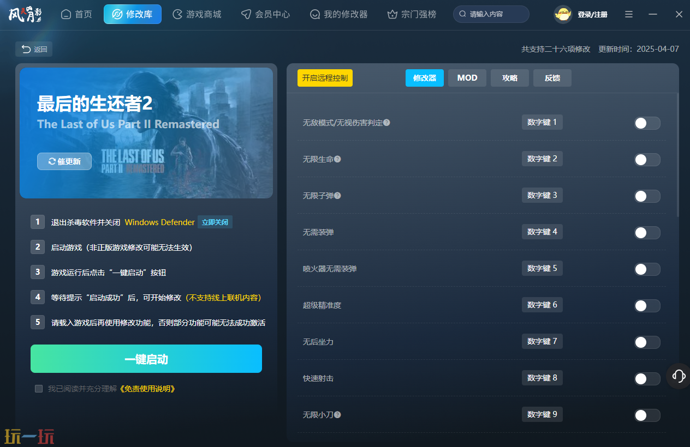690x447 pixels.
Task: Switch to 我的修改器 tab
Action: [338, 14]
